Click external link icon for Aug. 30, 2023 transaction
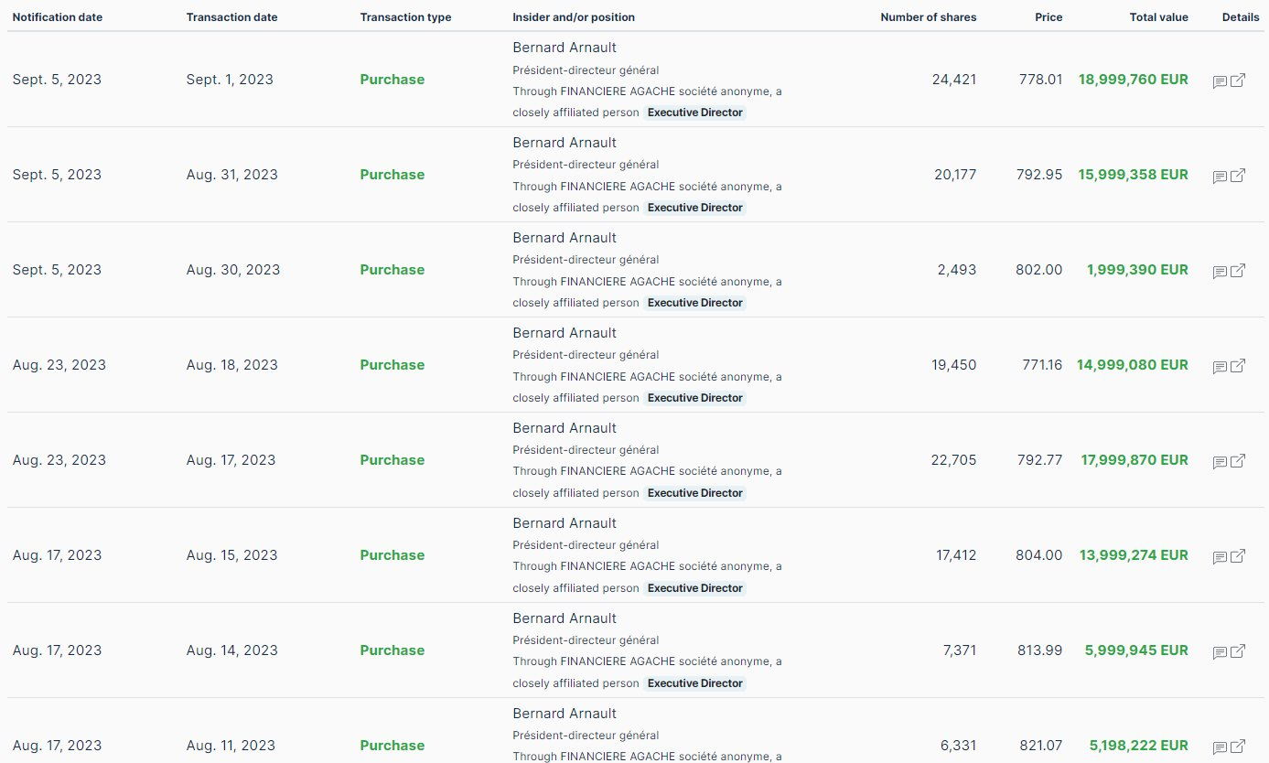 1238,271
